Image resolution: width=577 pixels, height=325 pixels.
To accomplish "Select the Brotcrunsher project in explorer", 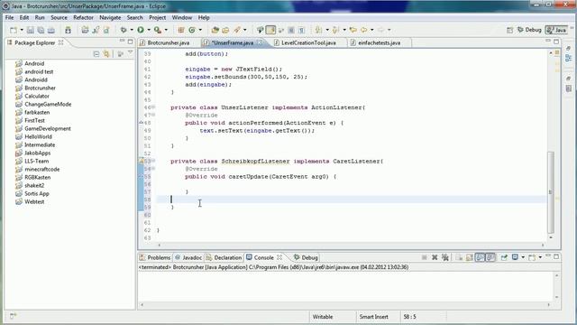I will tap(40, 88).
